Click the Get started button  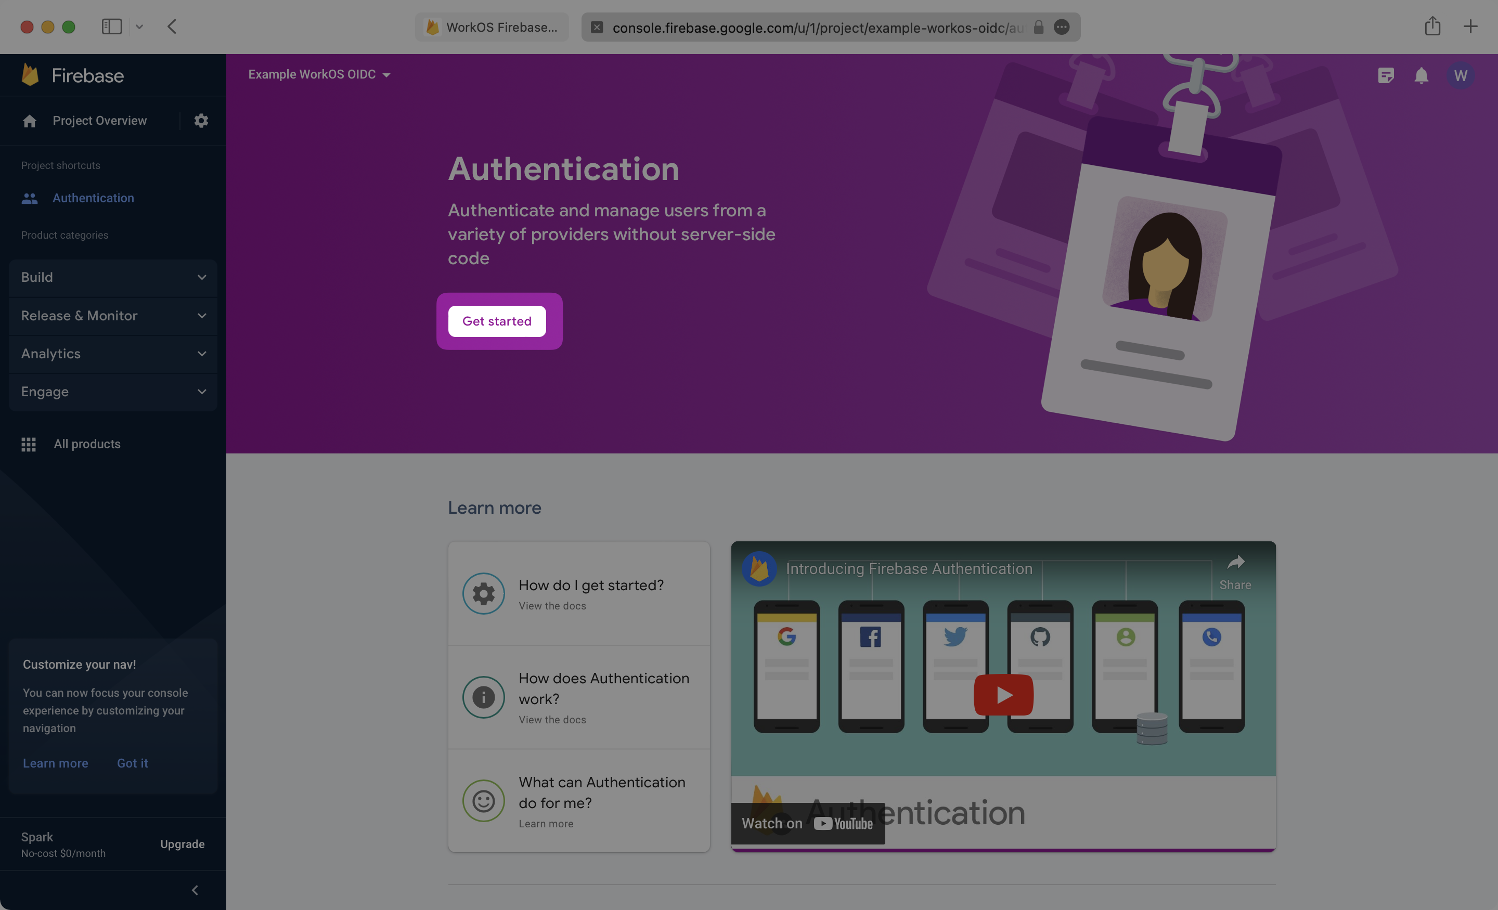click(497, 321)
